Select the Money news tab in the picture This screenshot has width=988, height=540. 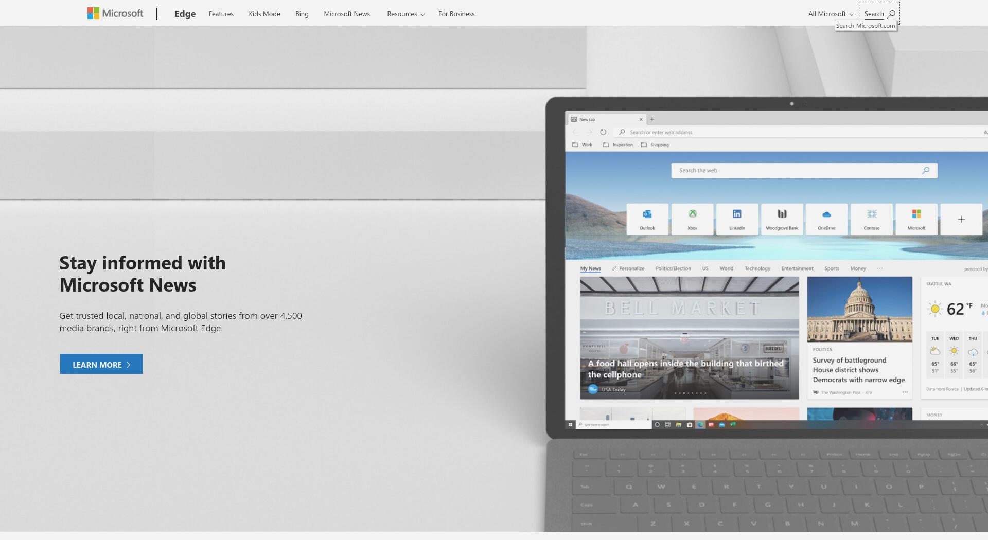[x=858, y=268]
